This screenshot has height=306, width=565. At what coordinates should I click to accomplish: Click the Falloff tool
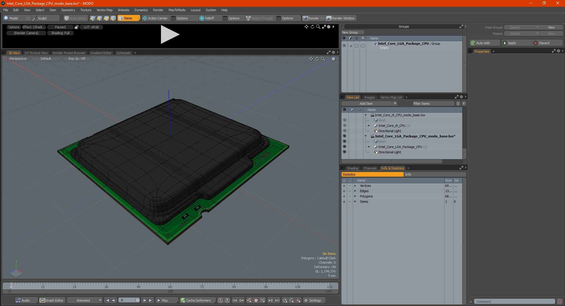click(x=207, y=18)
